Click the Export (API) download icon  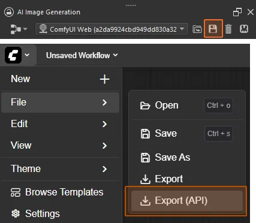coord(145,201)
